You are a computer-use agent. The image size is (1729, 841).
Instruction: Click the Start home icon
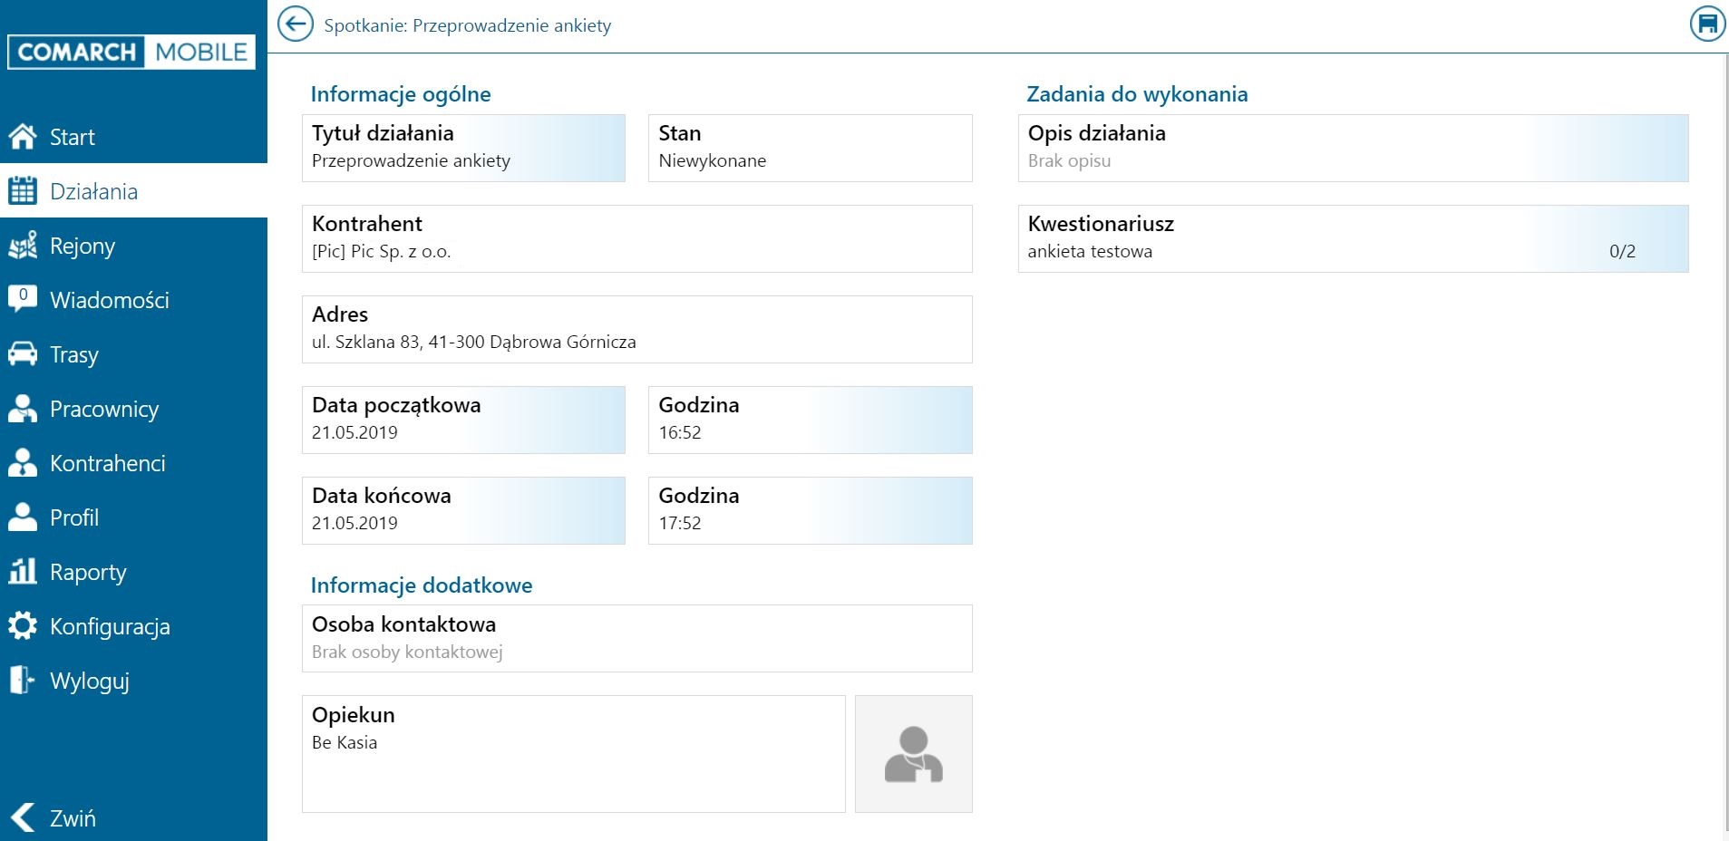click(x=23, y=137)
